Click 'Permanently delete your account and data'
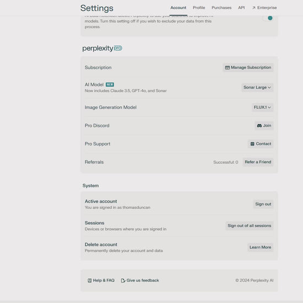 point(123,251)
